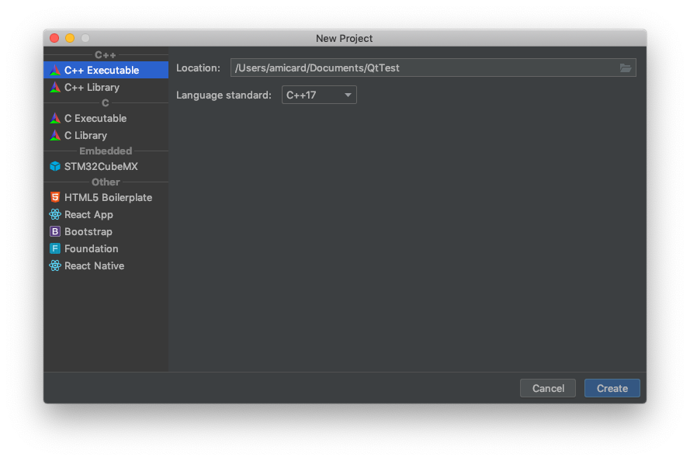Click the Bootstrap B icon
This screenshot has height=461, width=690.
[x=55, y=231]
